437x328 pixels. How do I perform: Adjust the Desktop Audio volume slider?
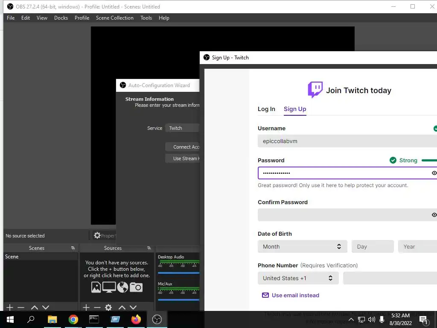pyautogui.click(x=179, y=273)
